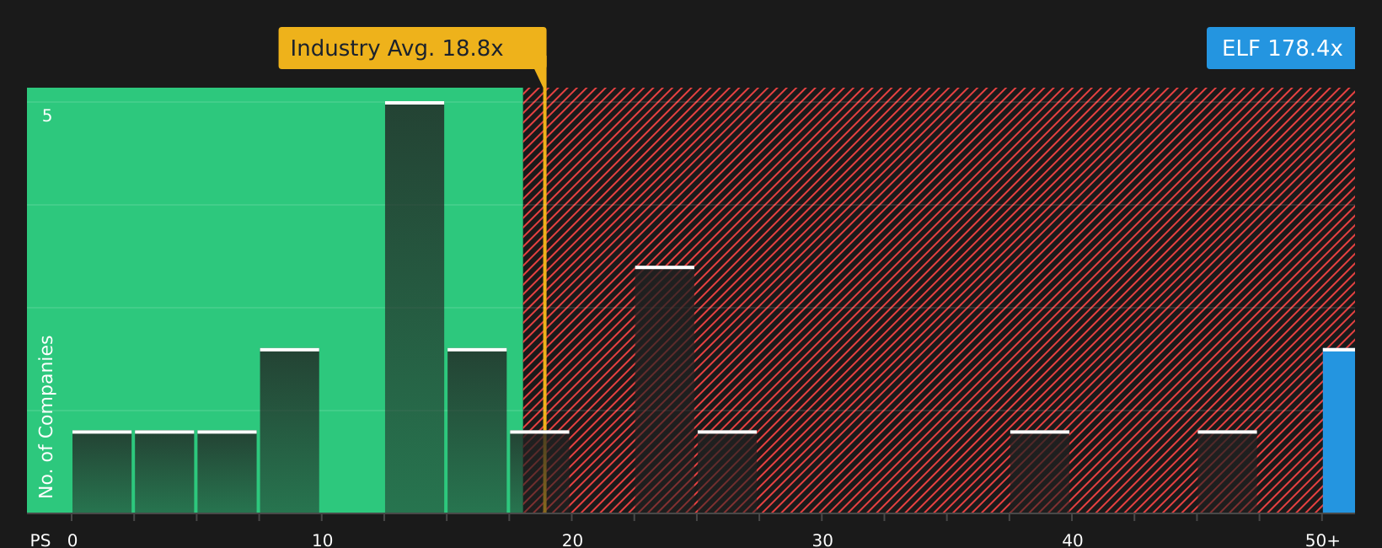The image size is (1382, 548).
Task: Click the ELF 178.4x label
Action: 1281,48
